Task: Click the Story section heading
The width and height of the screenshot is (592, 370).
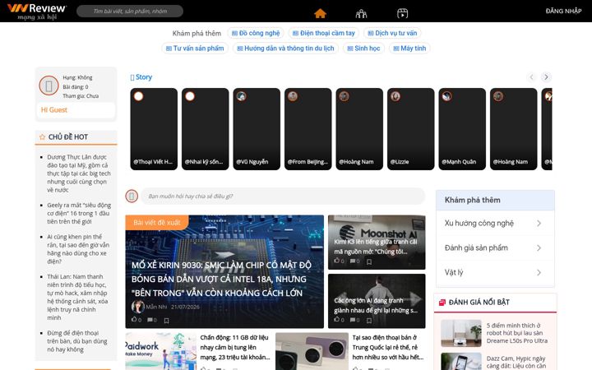Action: 143,77
